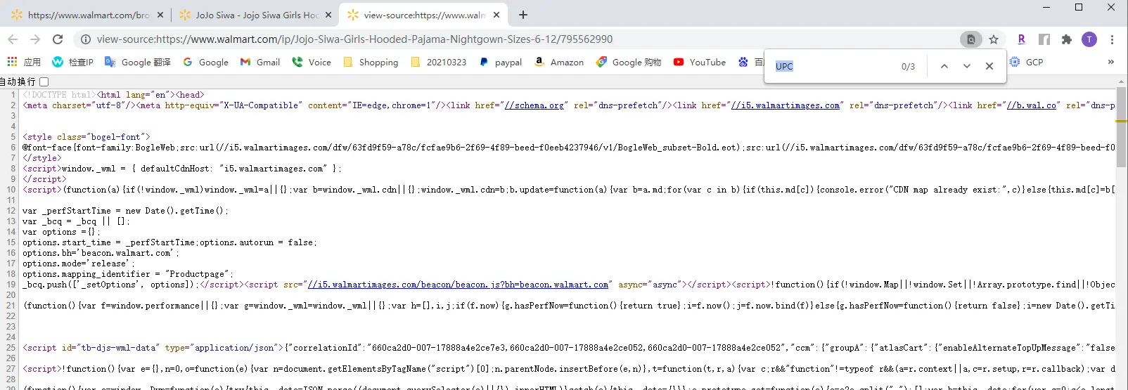Close the JoJo Siwa tab
The image size is (1128, 390).
(328, 15)
